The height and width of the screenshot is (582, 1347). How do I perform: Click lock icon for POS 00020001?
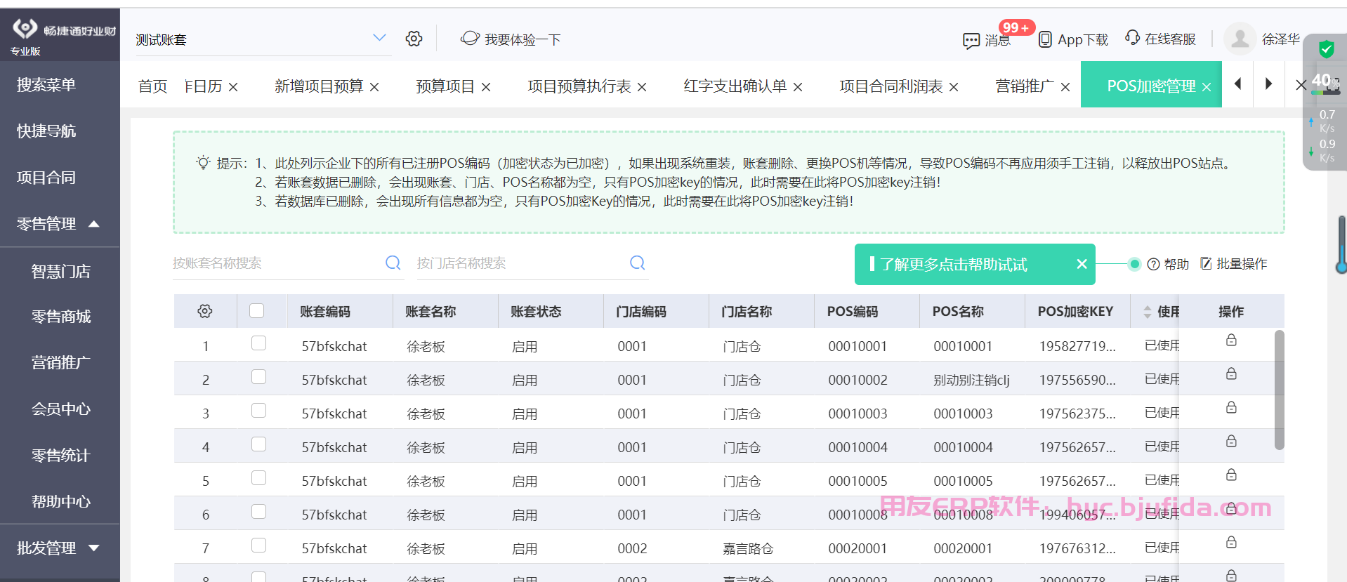tap(1231, 543)
